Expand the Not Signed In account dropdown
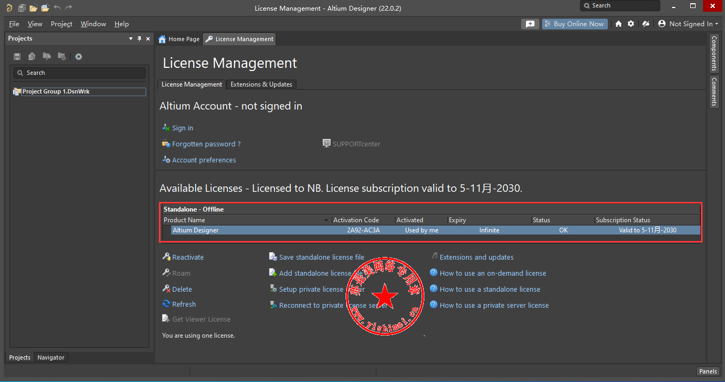The height and width of the screenshot is (382, 725). [716, 24]
